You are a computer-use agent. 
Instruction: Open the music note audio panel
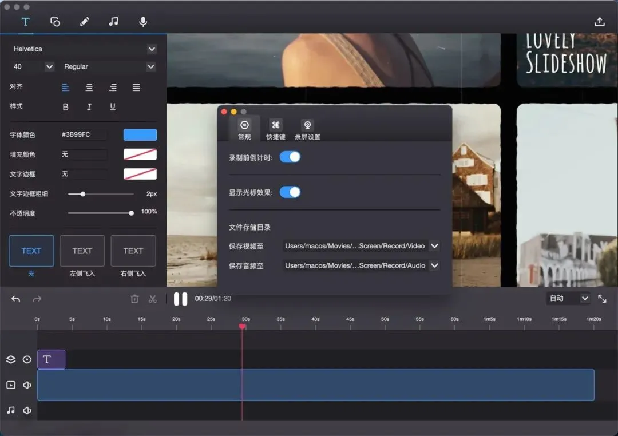113,22
